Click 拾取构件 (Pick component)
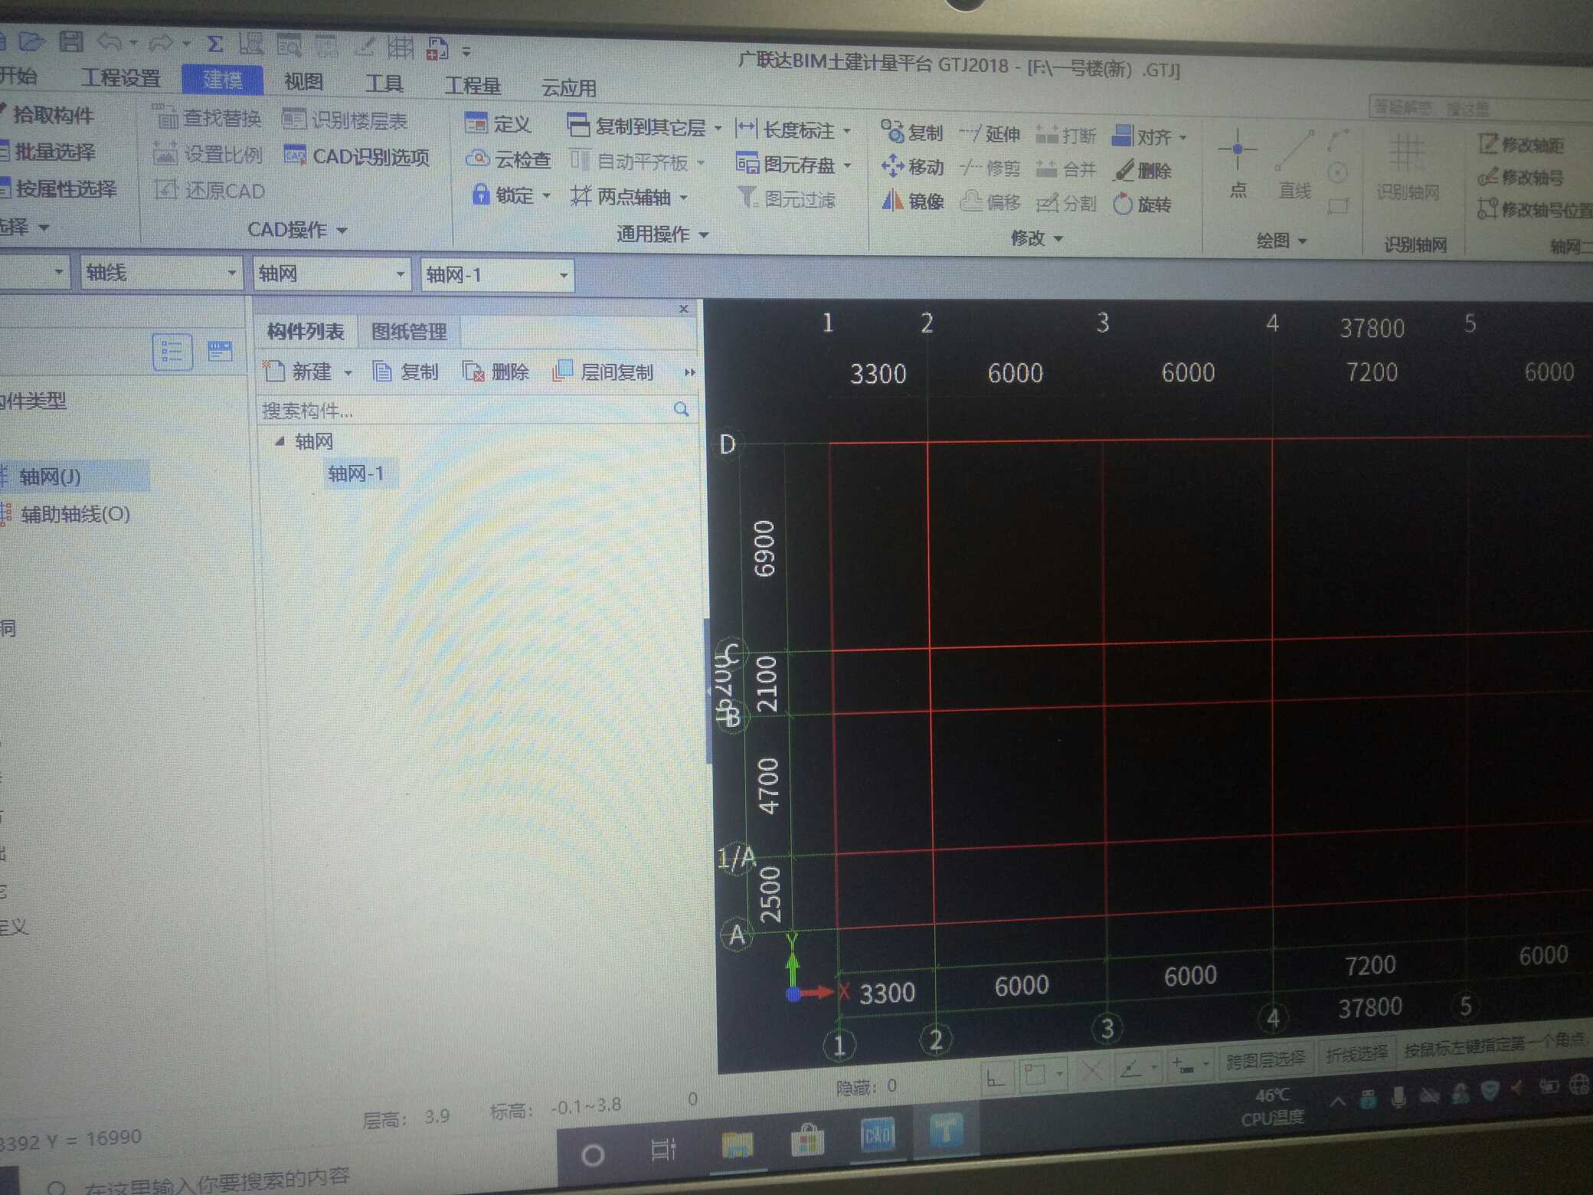The image size is (1593, 1195). click(x=48, y=115)
